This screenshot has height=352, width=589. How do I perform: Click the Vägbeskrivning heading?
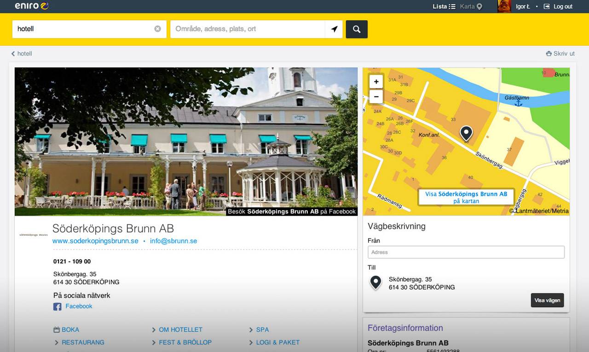tap(397, 226)
